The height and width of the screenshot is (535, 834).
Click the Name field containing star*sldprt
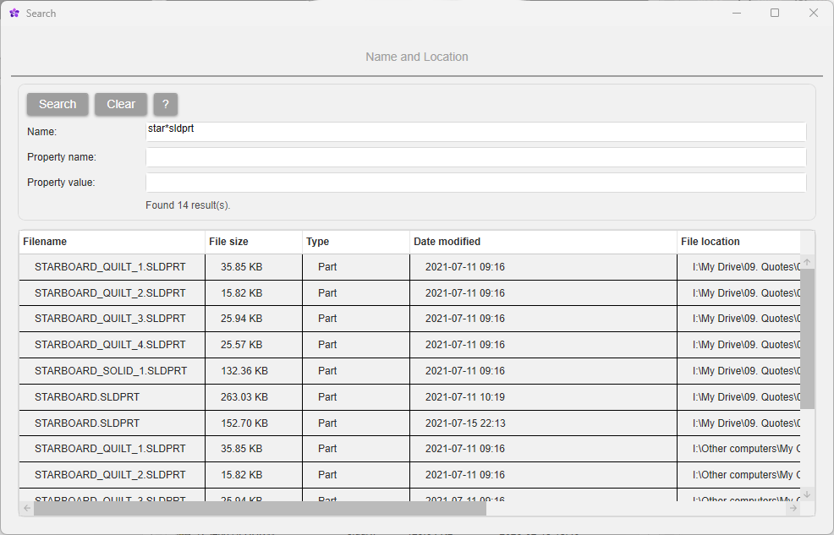pos(474,132)
